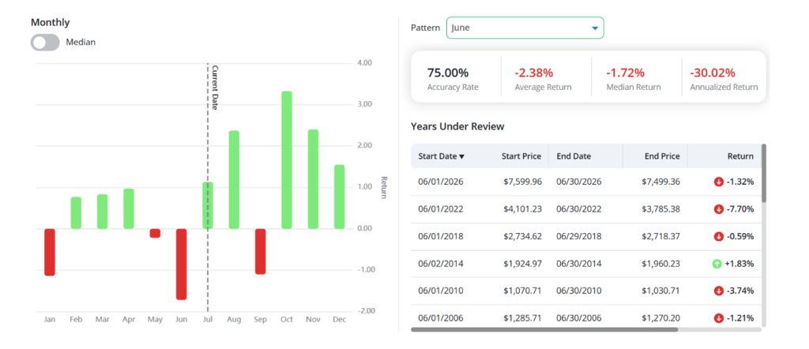Sort by Start Date column header
This screenshot has height=349, width=809.
pyautogui.click(x=441, y=156)
